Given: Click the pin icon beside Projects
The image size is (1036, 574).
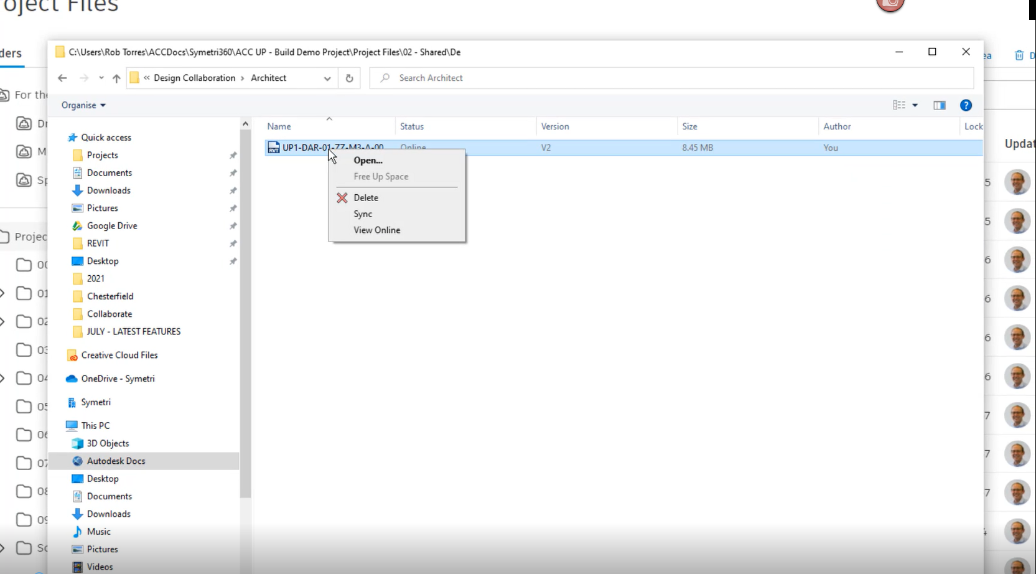Looking at the screenshot, I should coord(233,155).
